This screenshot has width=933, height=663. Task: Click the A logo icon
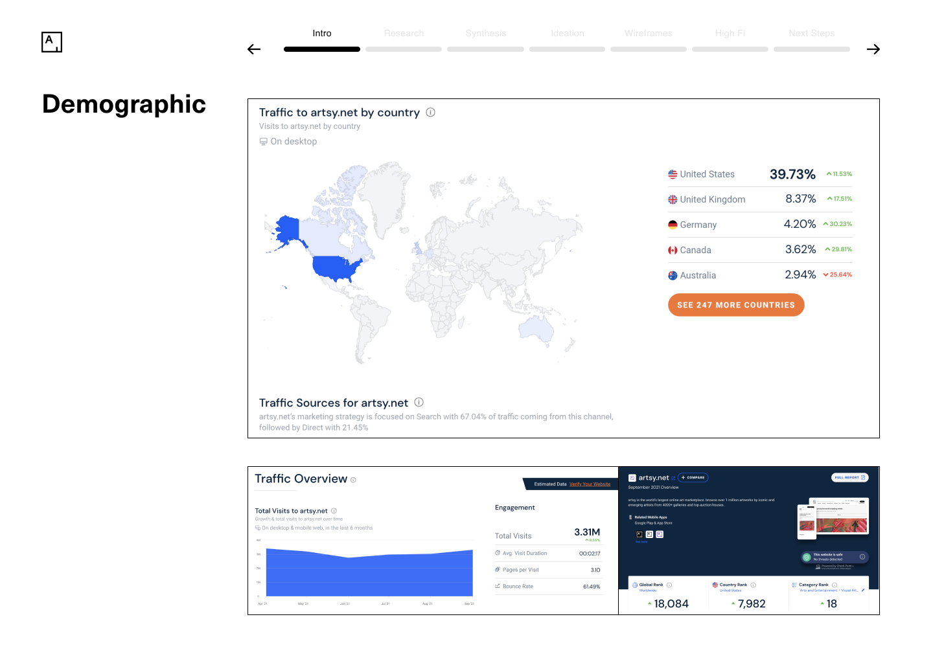52,42
